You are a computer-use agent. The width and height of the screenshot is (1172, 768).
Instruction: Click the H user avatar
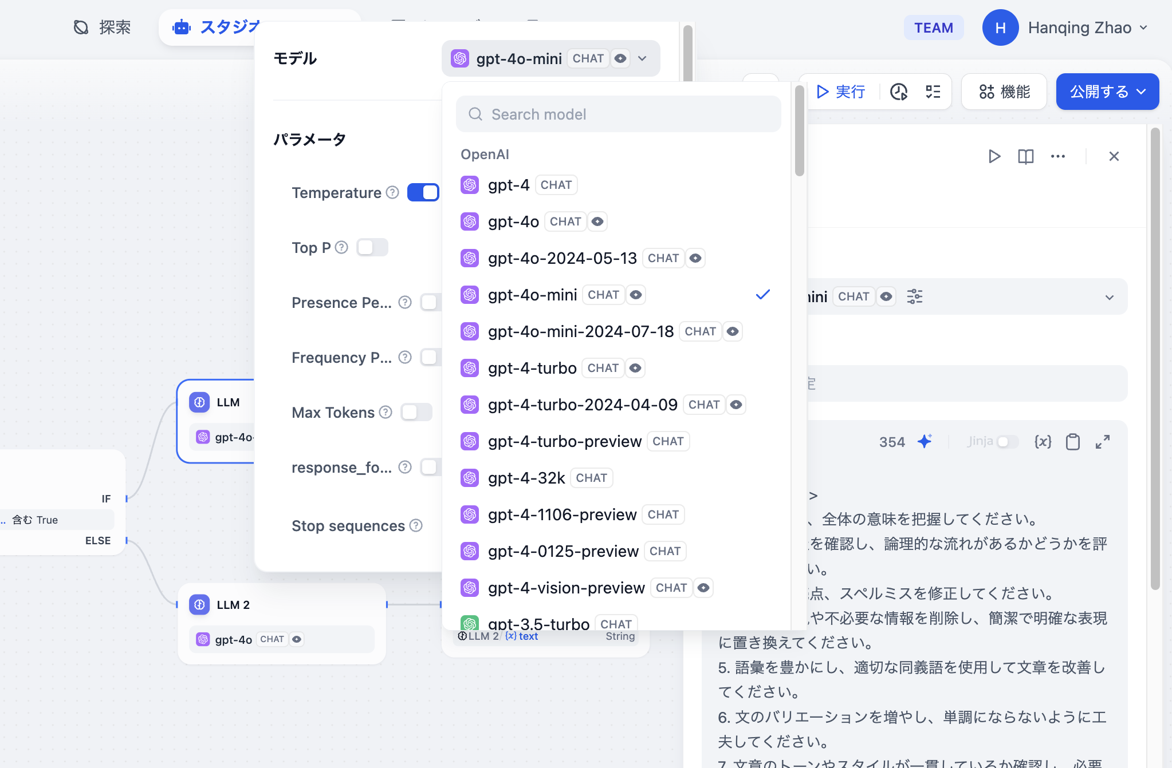pyautogui.click(x=1000, y=27)
